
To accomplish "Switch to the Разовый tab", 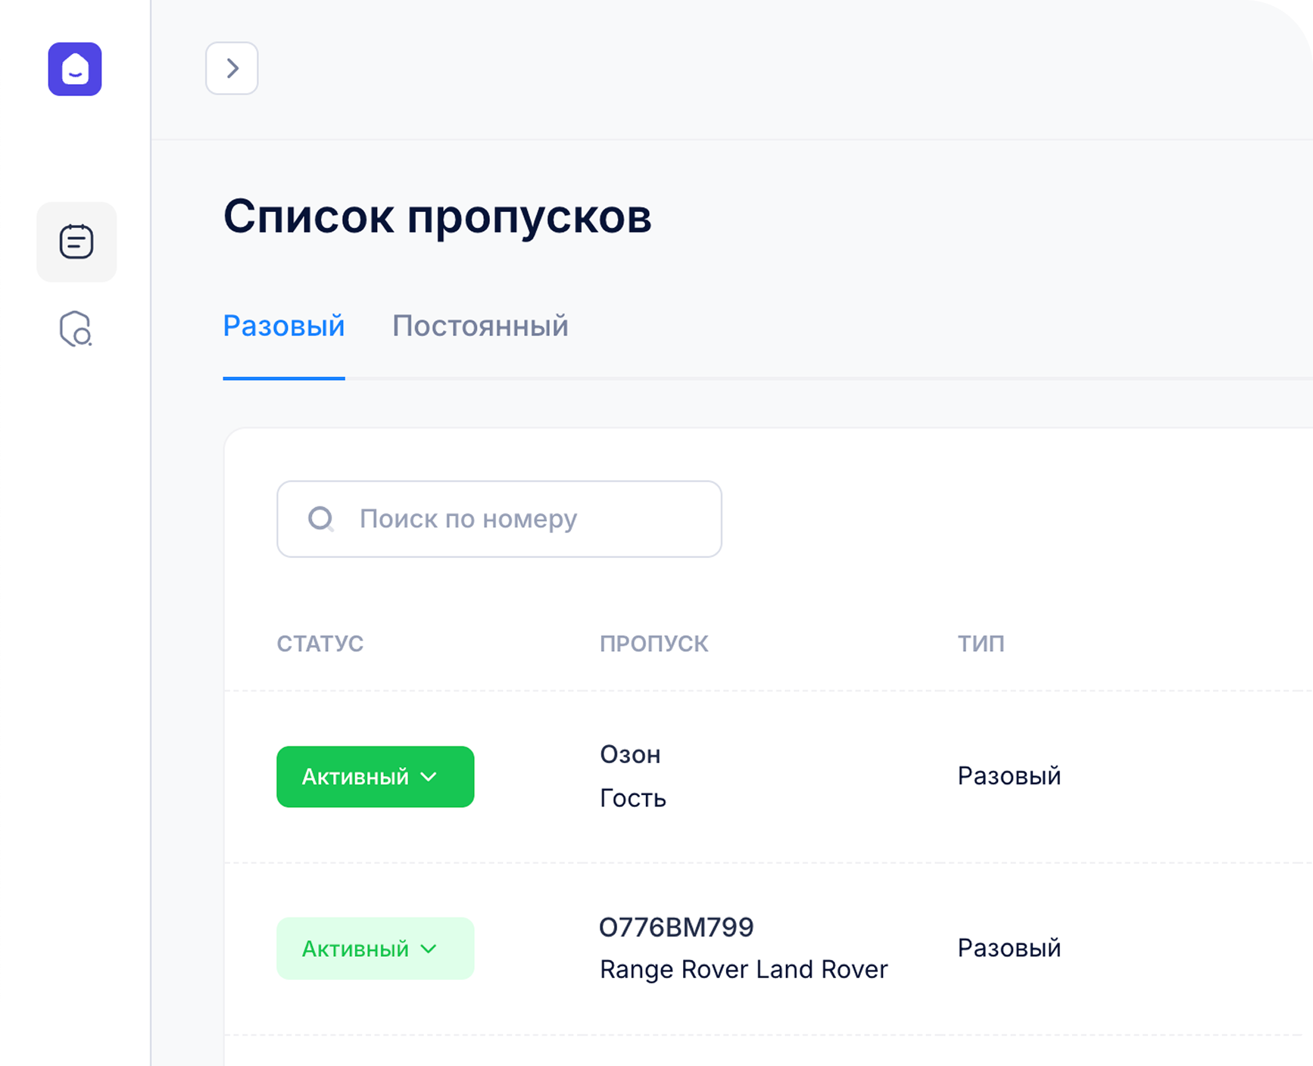I will tap(284, 326).
